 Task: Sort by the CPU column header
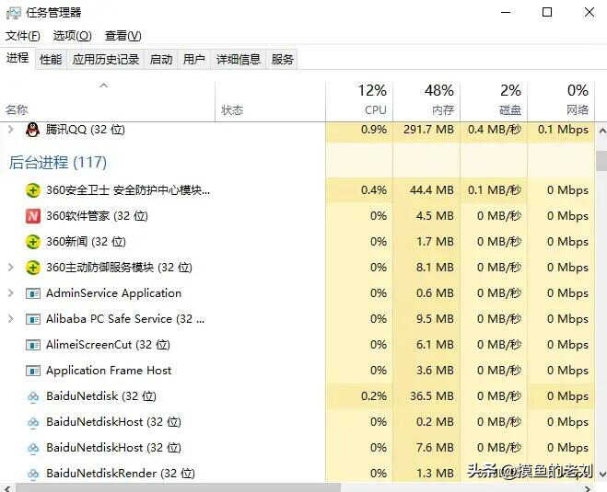[359, 100]
